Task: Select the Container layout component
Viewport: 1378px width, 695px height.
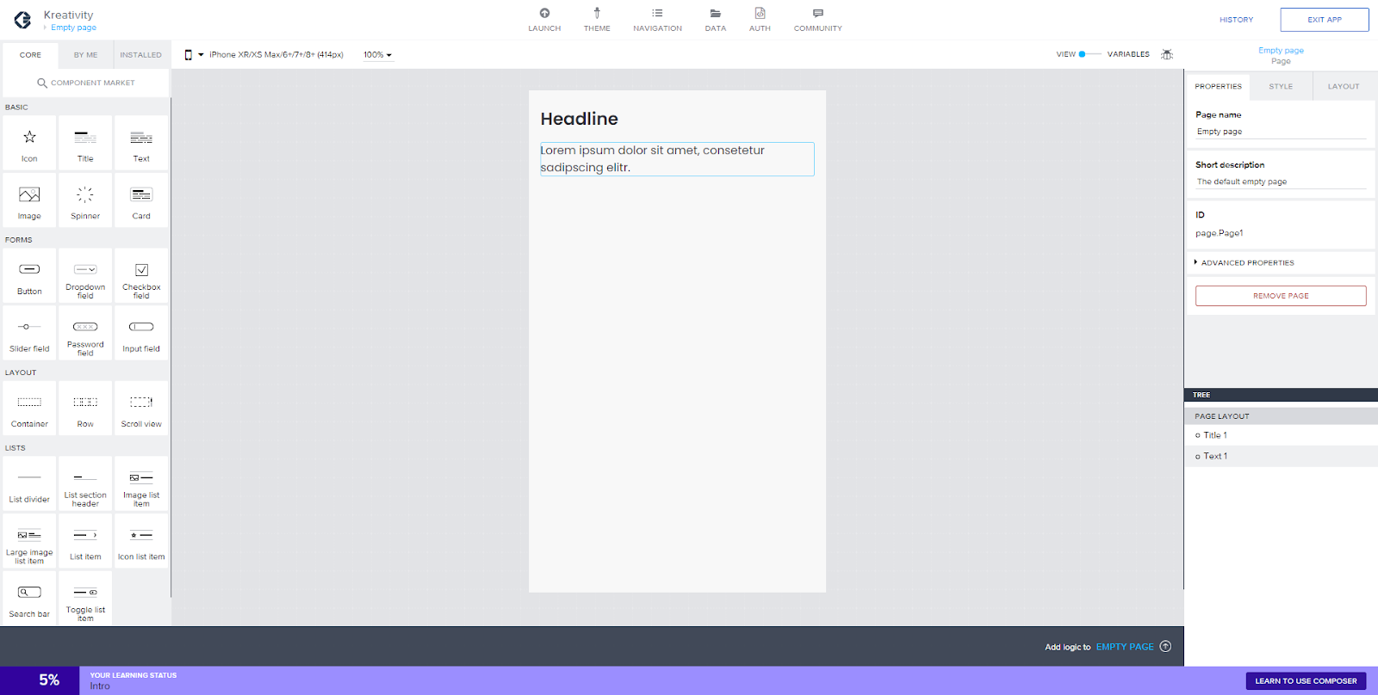Action: (29, 408)
